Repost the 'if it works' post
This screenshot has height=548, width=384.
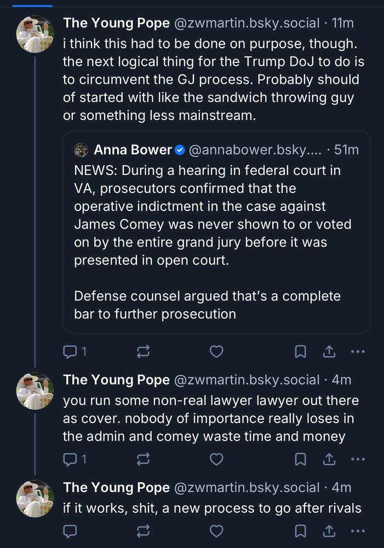[144, 530]
